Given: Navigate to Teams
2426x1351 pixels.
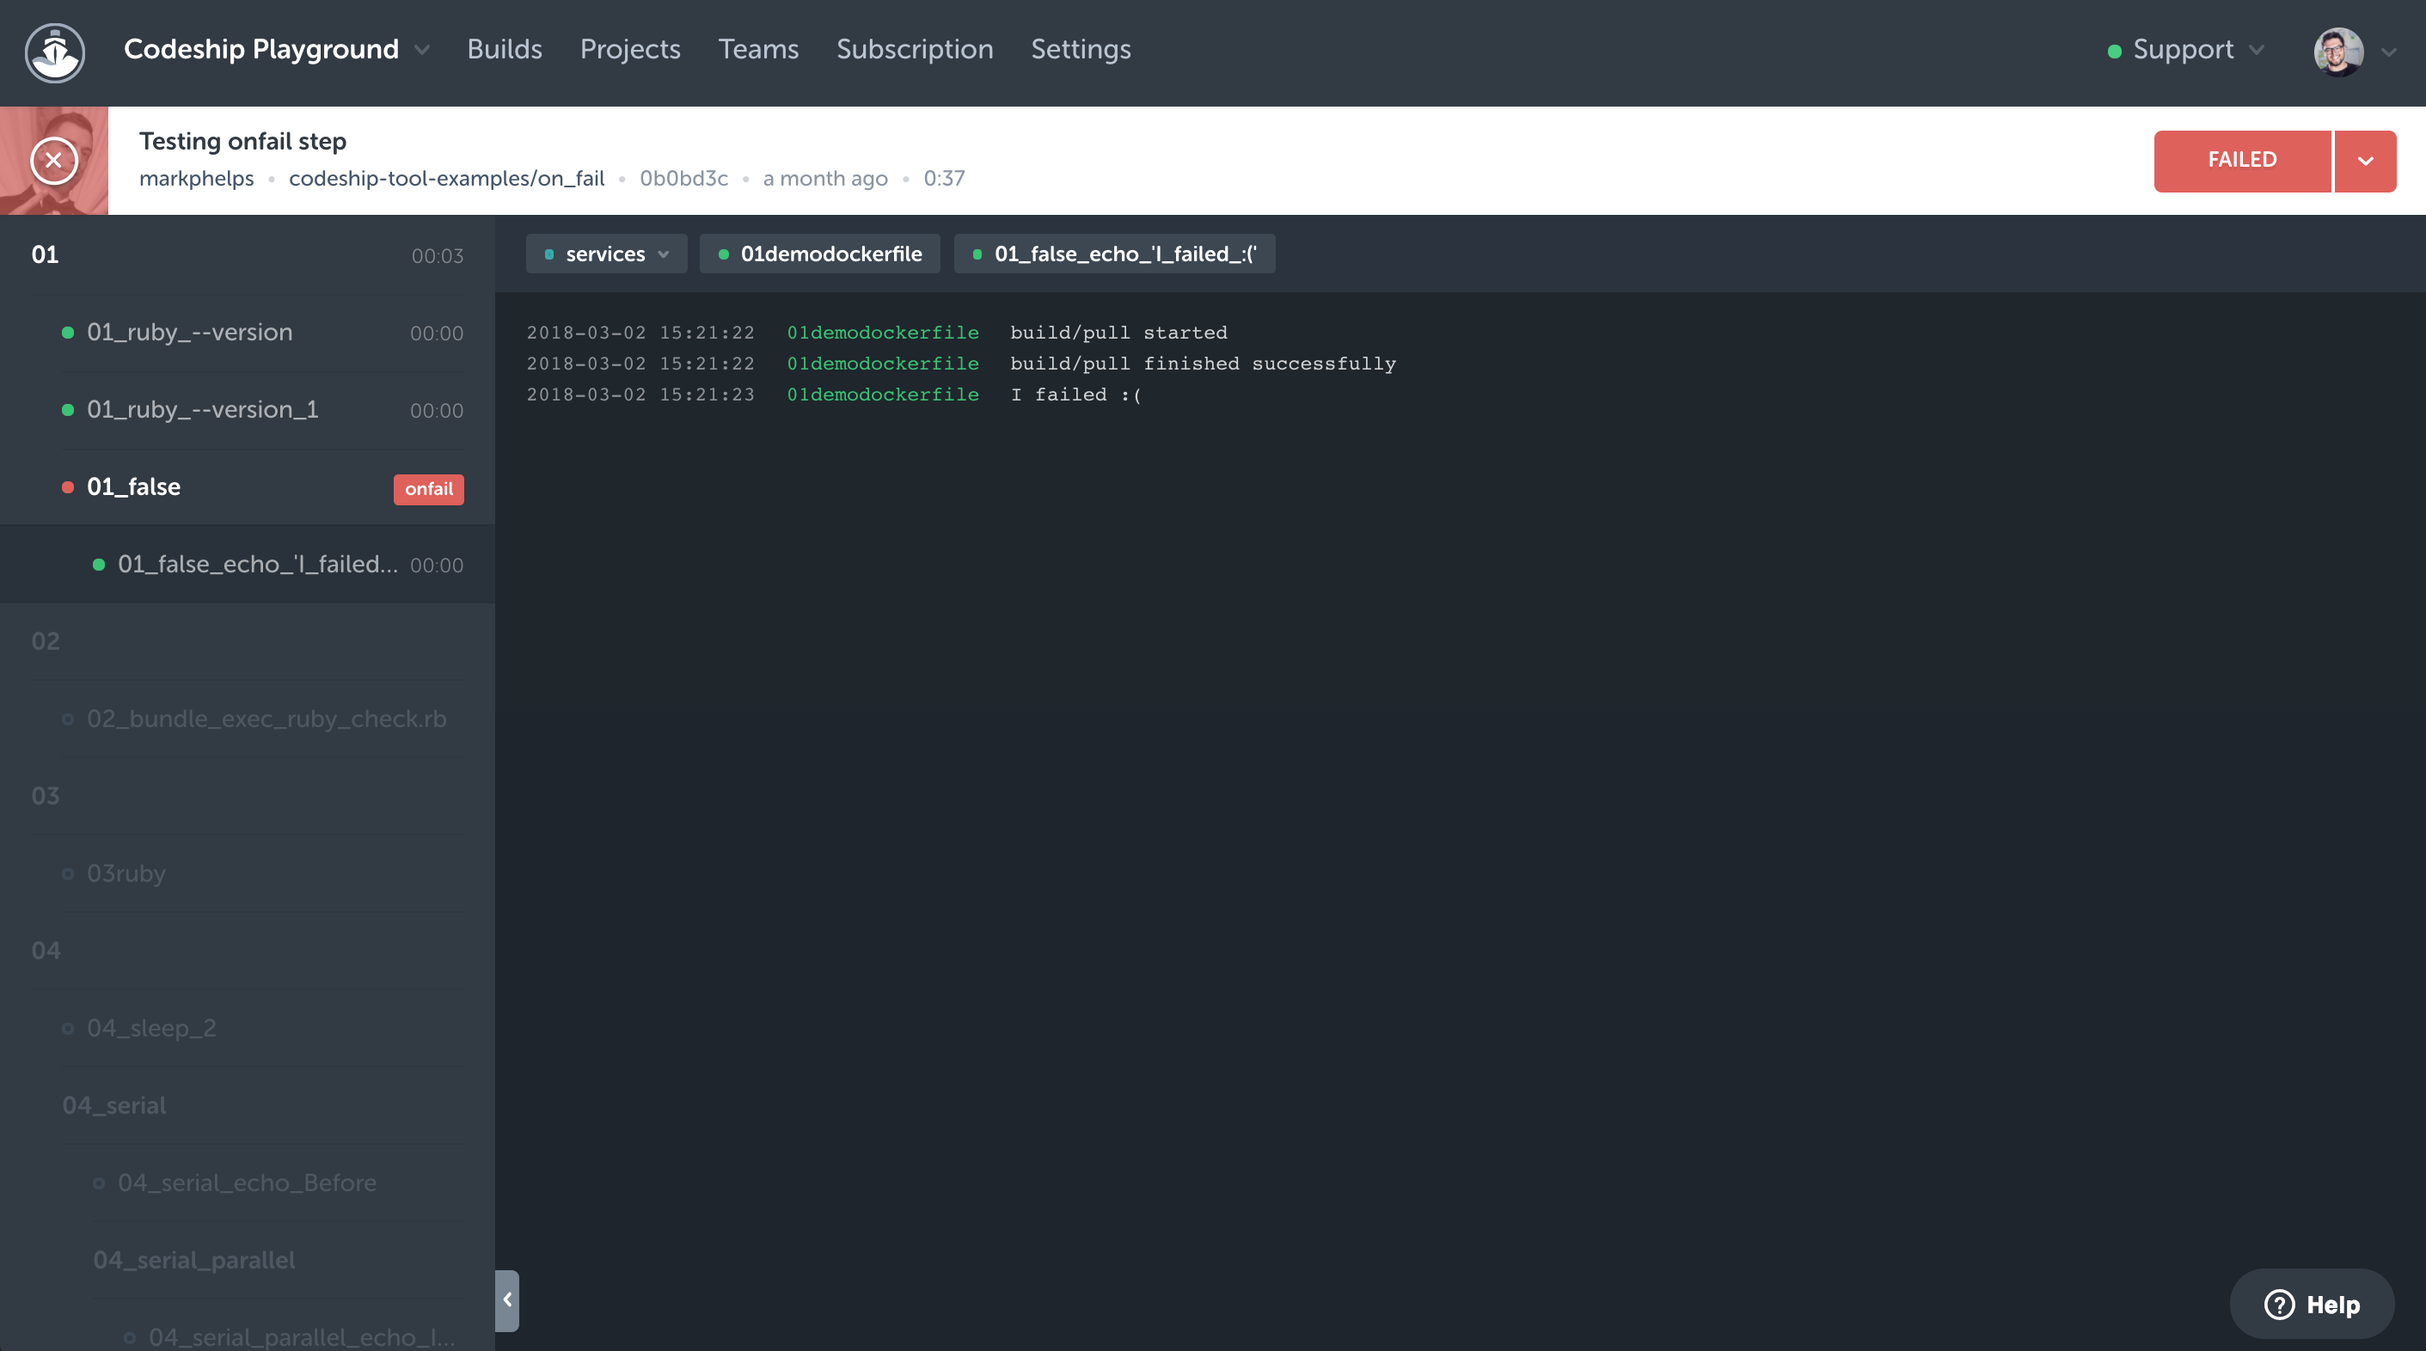Looking at the screenshot, I should click(758, 49).
